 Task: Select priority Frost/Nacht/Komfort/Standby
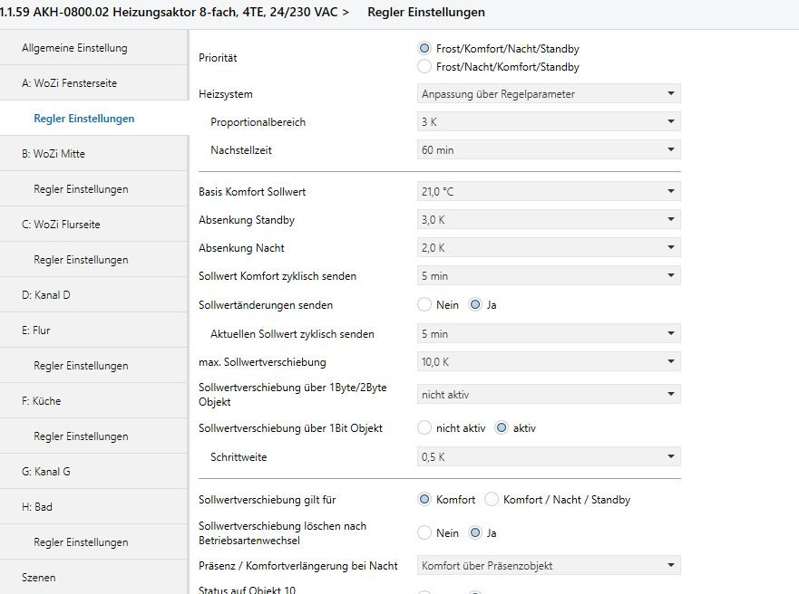(x=424, y=66)
